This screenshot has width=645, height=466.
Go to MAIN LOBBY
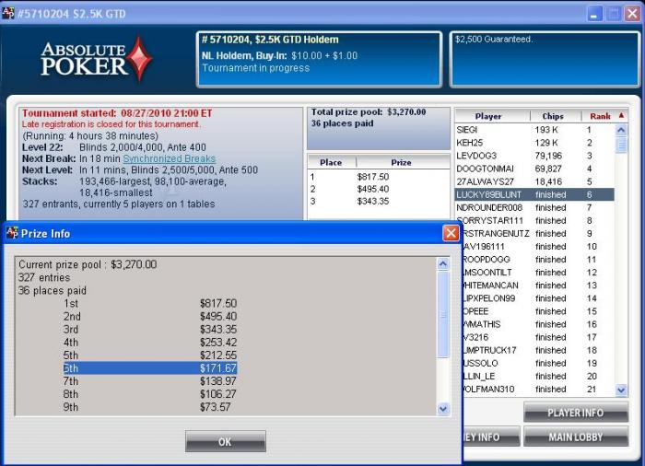click(576, 437)
